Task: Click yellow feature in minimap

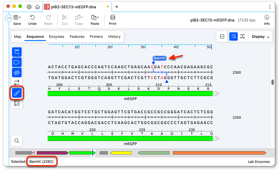Action: tap(121, 153)
